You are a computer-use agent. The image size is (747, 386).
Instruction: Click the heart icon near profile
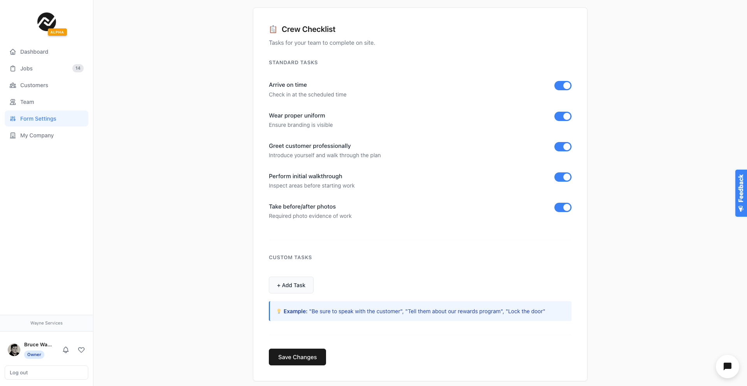[x=81, y=350]
